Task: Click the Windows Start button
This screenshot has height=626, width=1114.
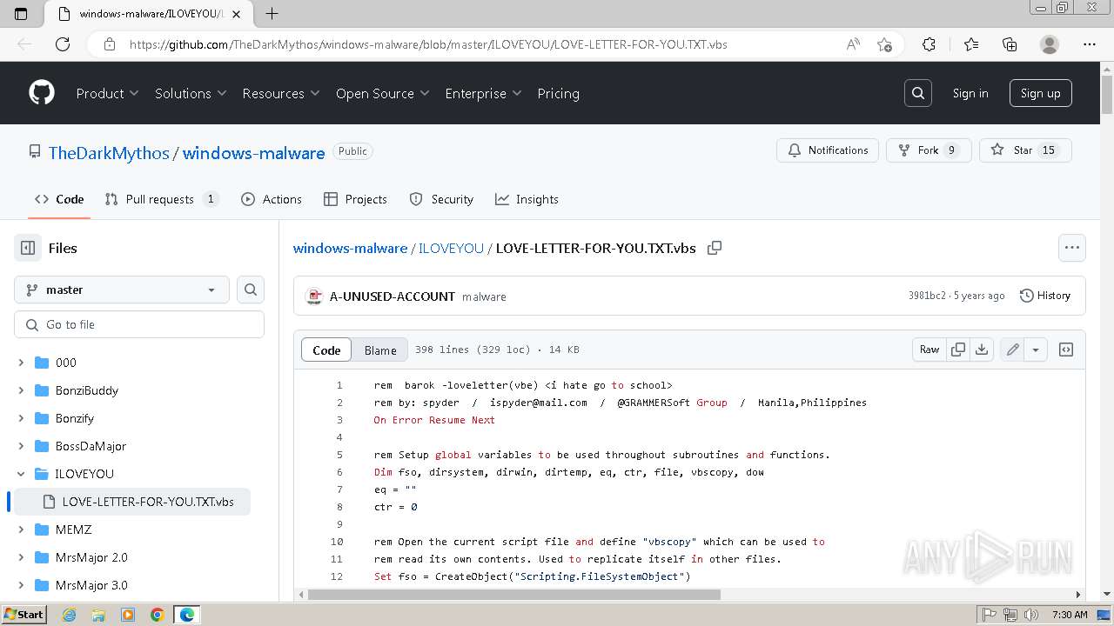Action: coord(24,615)
